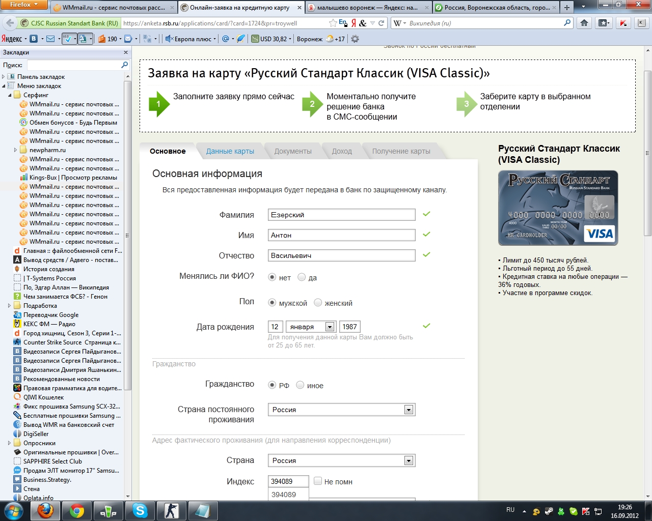
Task: Click the Kaspersky virtual keyboard icon
Action: [641, 23]
